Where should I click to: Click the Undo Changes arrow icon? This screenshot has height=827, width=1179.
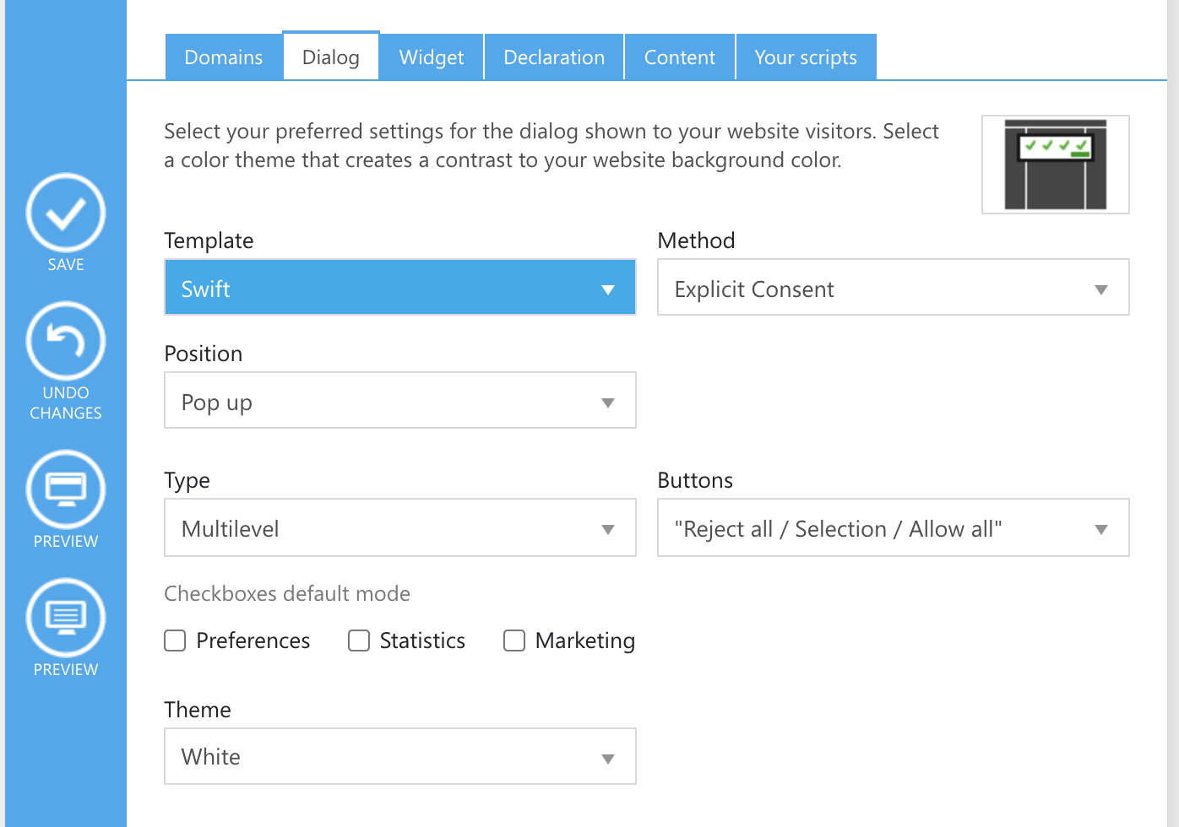click(x=66, y=342)
